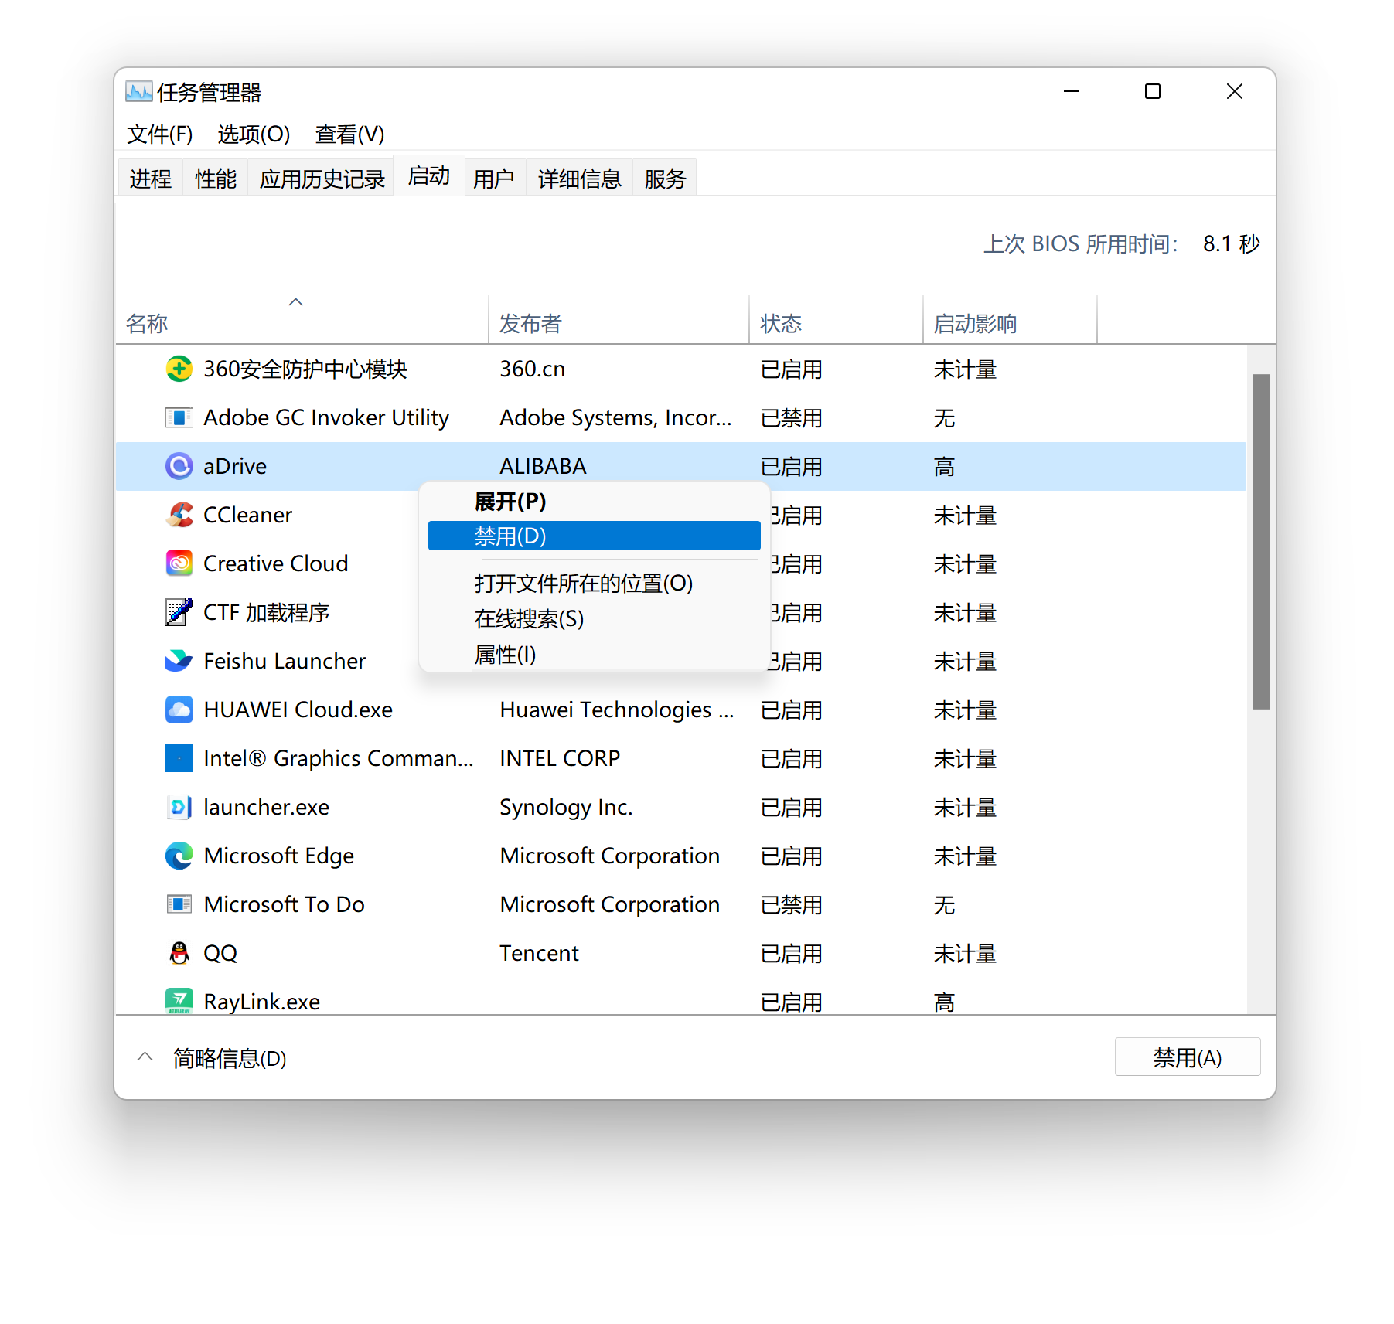Switch to the 用户 tab
Viewport: 1394px width, 1324px height.
pyautogui.click(x=494, y=179)
